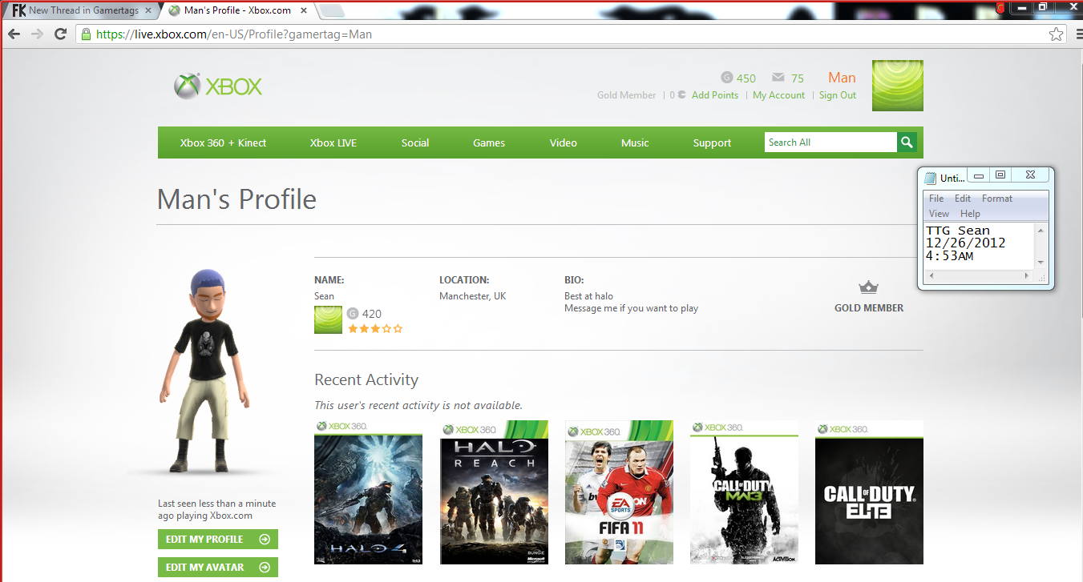The height and width of the screenshot is (582, 1083).
Task: Click the browser address bar URL
Action: point(234,34)
